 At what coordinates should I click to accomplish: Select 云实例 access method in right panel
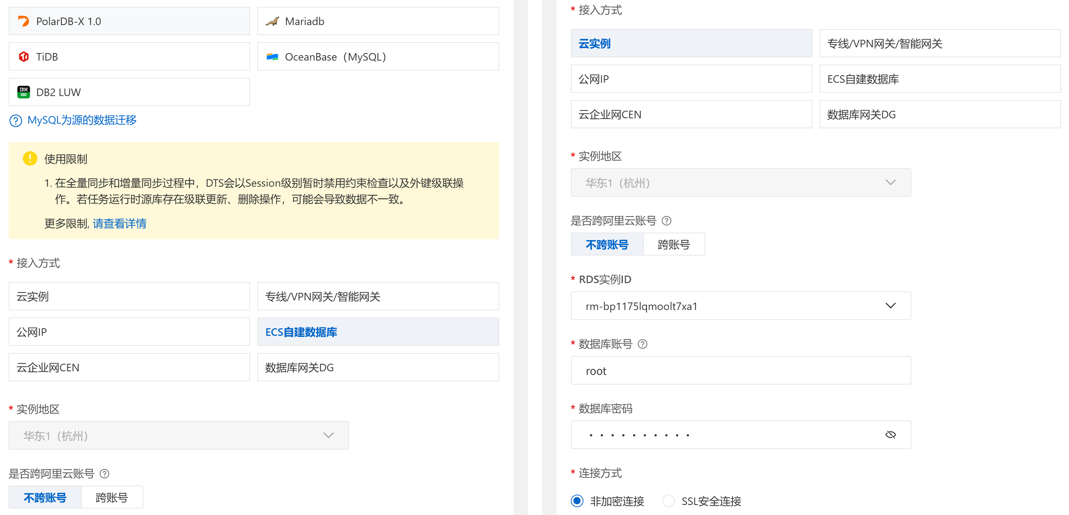click(x=691, y=43)
